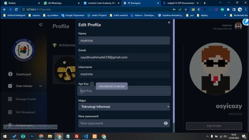The width and height of the screenshot is (249, 140).
Task: Click the share page icon
Action: (x=180, y=9)
